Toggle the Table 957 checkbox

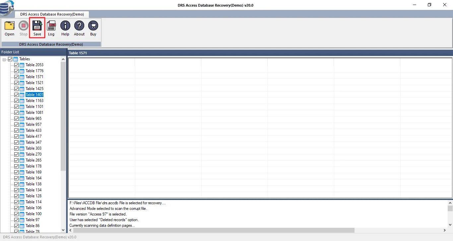(x=16, y=124)
